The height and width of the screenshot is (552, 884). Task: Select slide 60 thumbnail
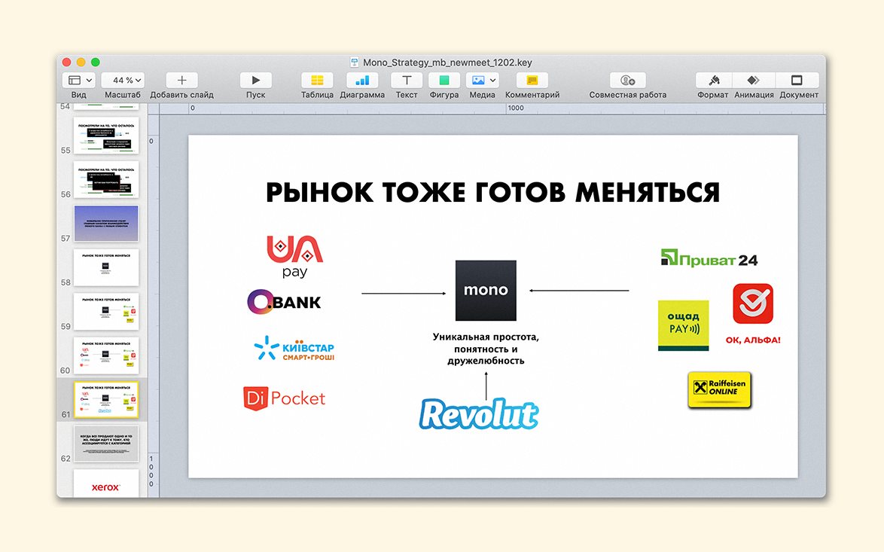pyautogui.click(x=106, y=355)
